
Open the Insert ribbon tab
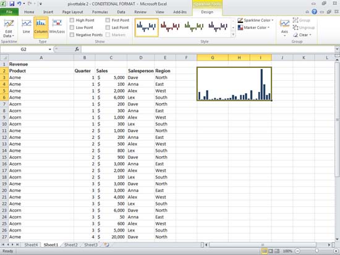(48, 12)
